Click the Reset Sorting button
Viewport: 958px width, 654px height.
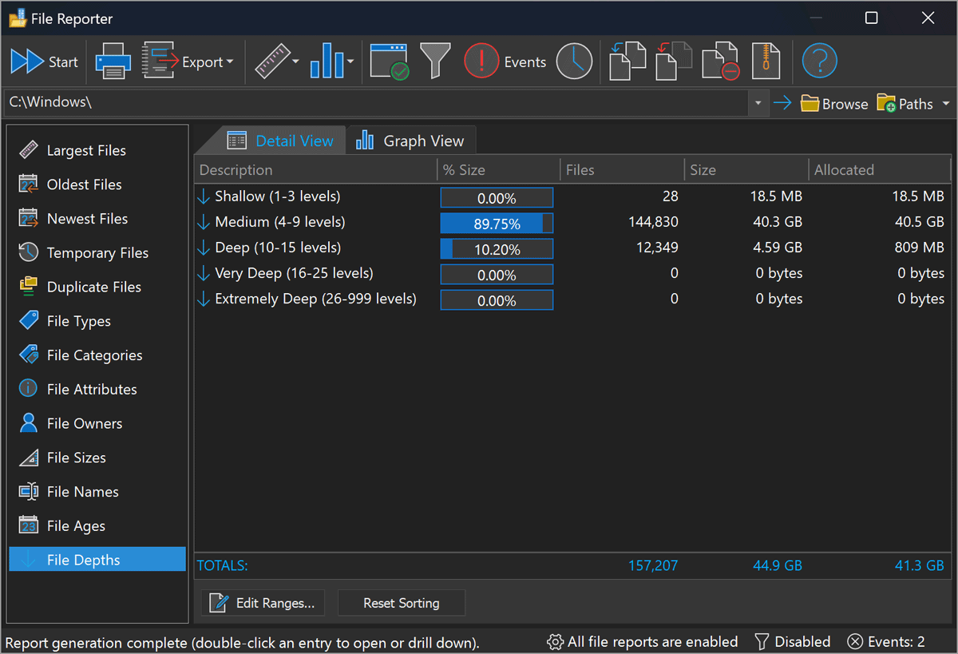[x=401, y=603]
